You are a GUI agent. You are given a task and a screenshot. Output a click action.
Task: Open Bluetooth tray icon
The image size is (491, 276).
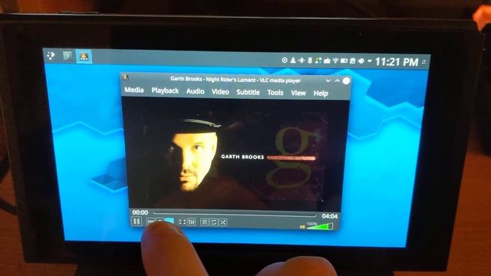(x=302, y=60)
